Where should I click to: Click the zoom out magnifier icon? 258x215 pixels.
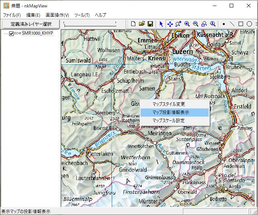pos(196,24)
